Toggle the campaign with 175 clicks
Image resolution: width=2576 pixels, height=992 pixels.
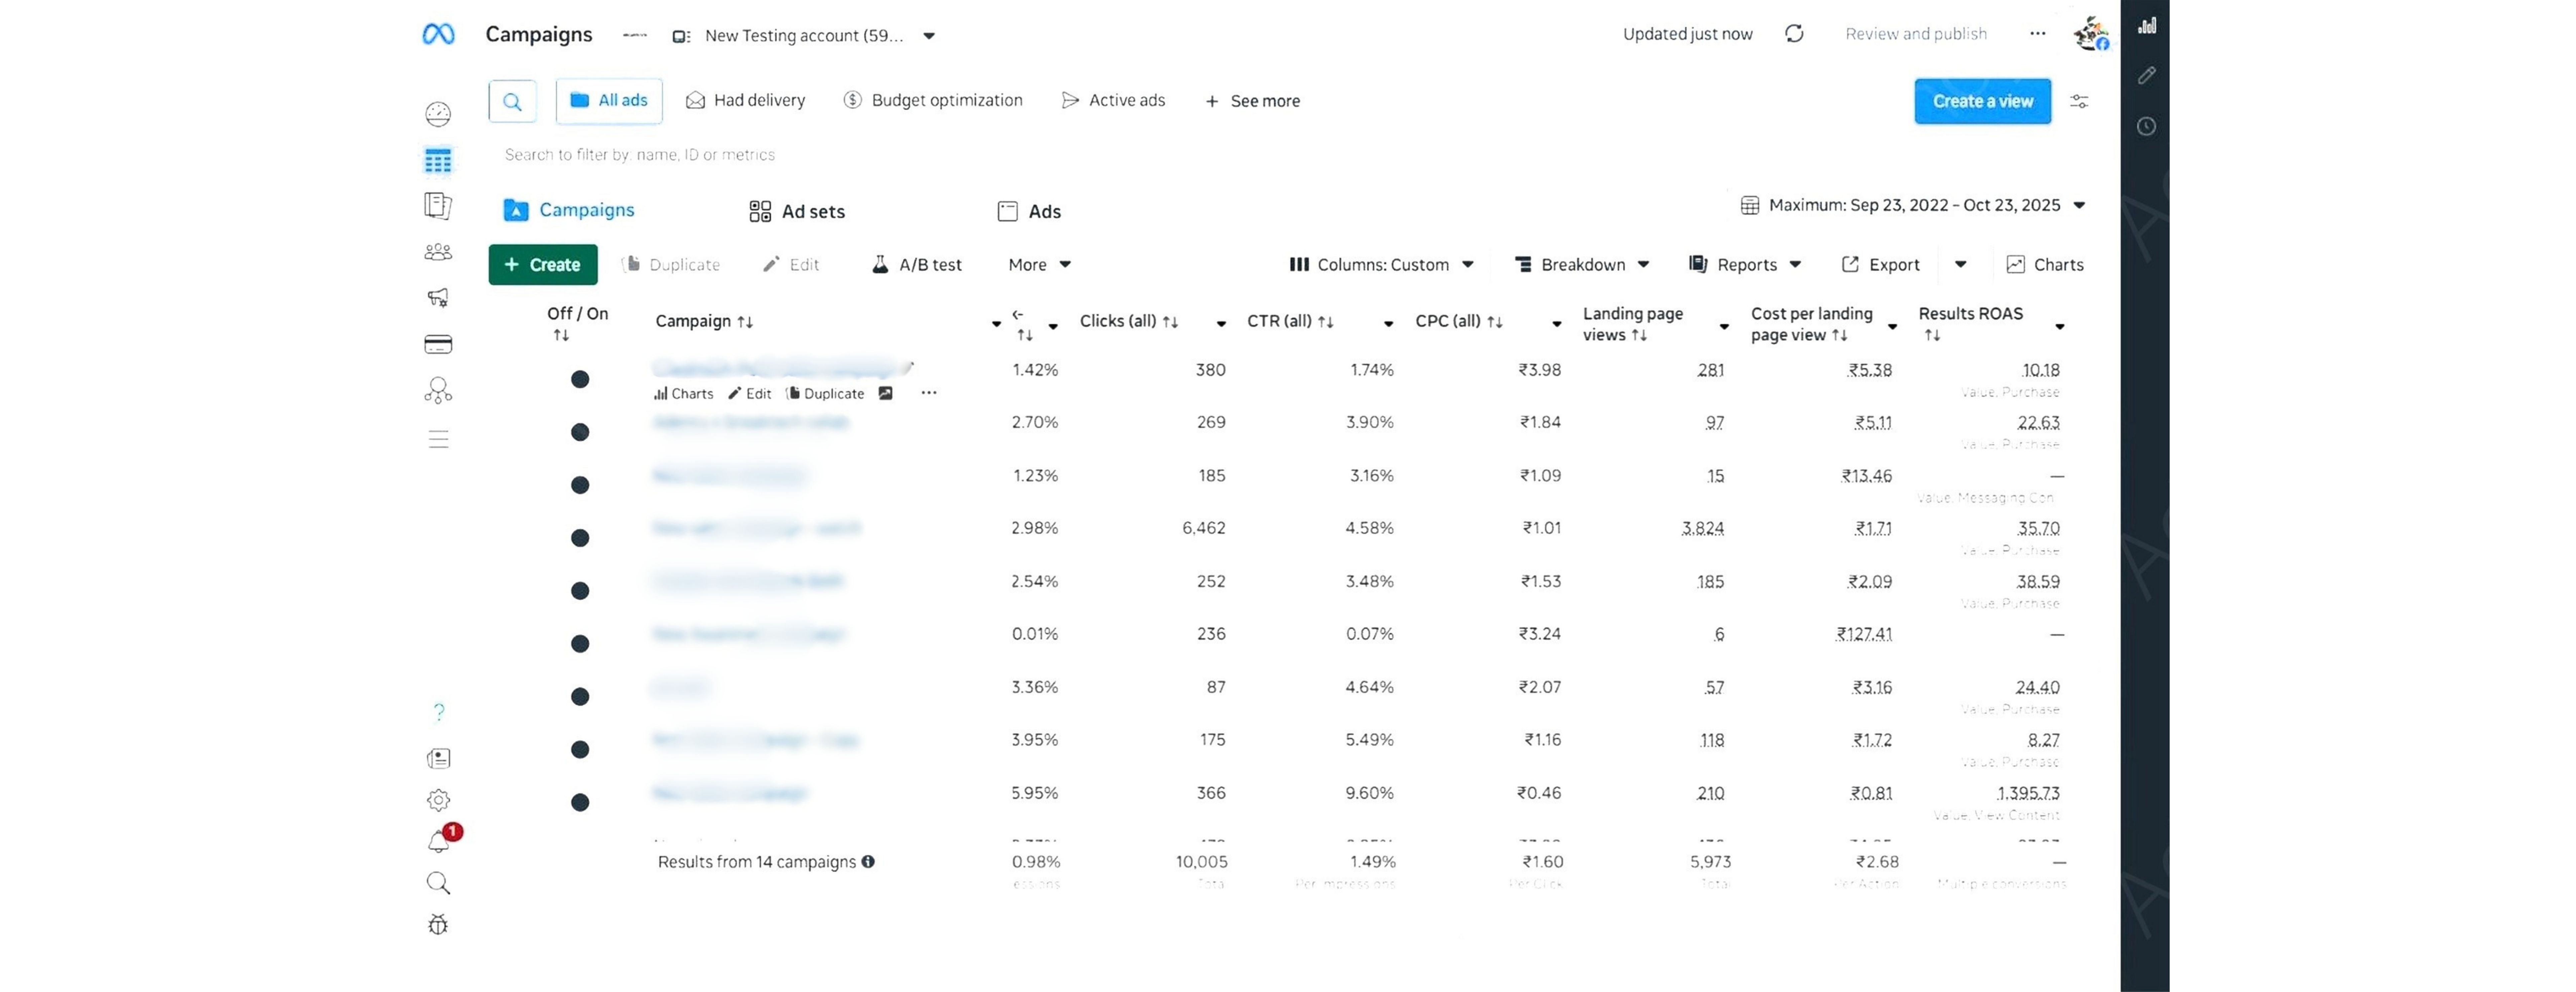coord(580,750)
